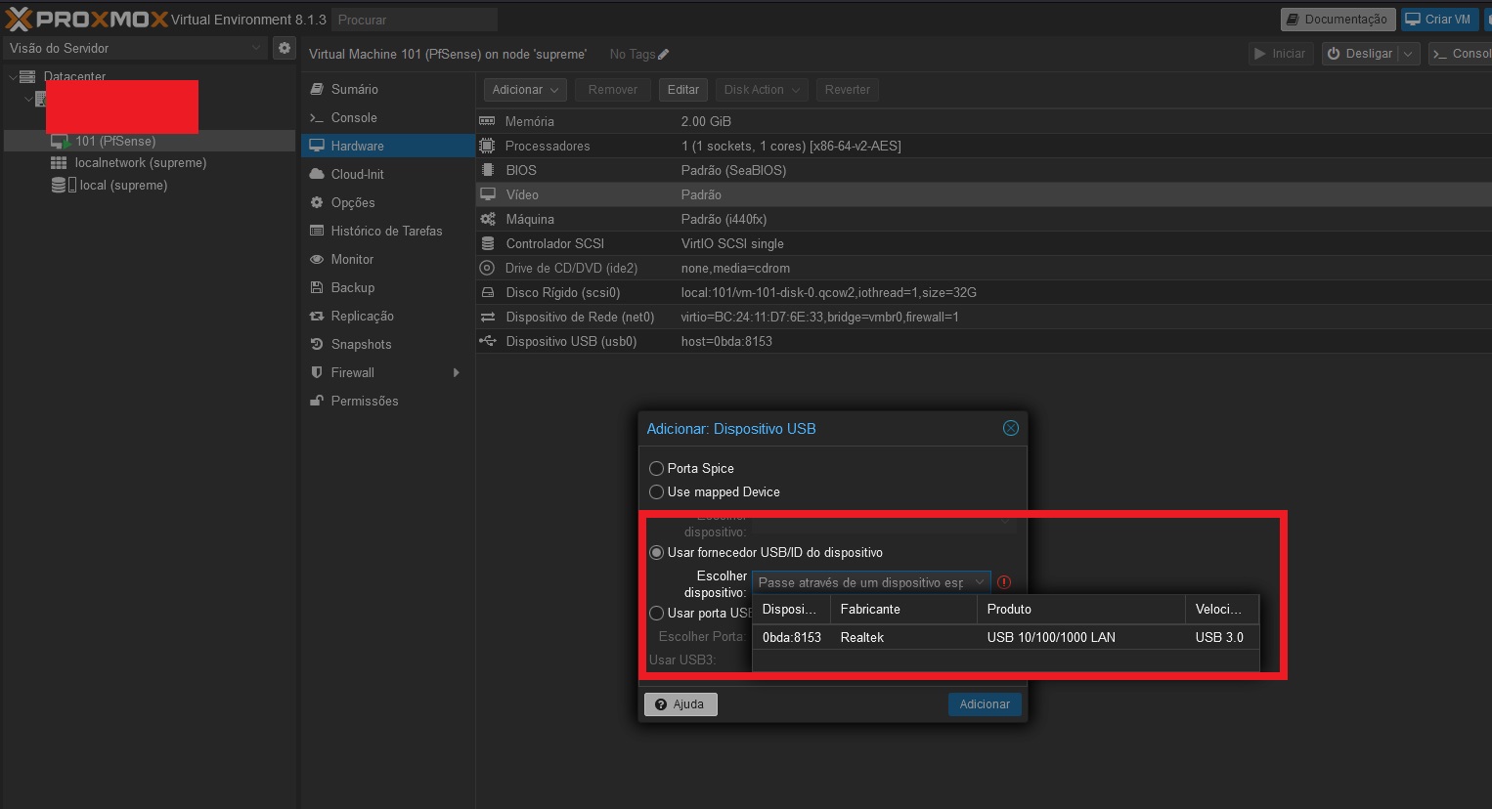The image size is (1492, 809).
Task: Click the Dispositivo USB icon
Action: tap(487, 341)
